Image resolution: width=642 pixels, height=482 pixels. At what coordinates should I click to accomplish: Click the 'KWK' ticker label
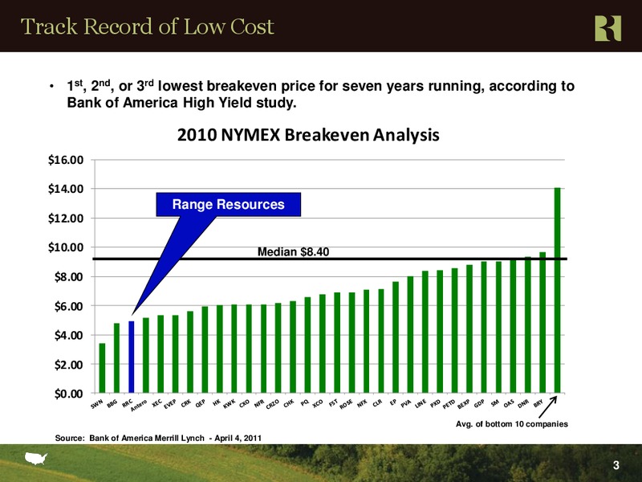(x=230, y=404)
